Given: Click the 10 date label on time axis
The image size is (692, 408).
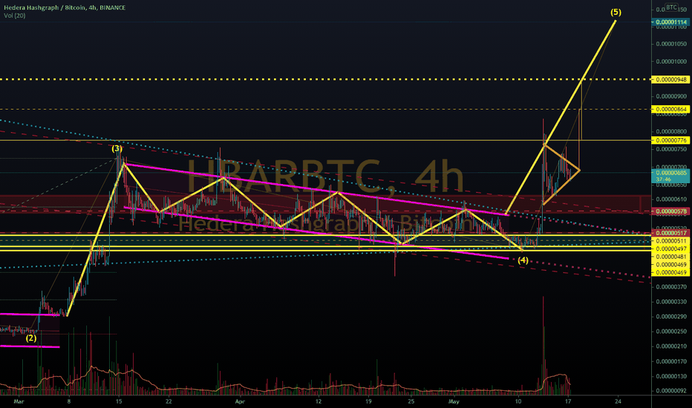Looking at the screenshot, I should pyautogui.click(x=518, y=401).
